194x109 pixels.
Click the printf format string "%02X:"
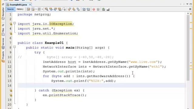click(96, 81)
